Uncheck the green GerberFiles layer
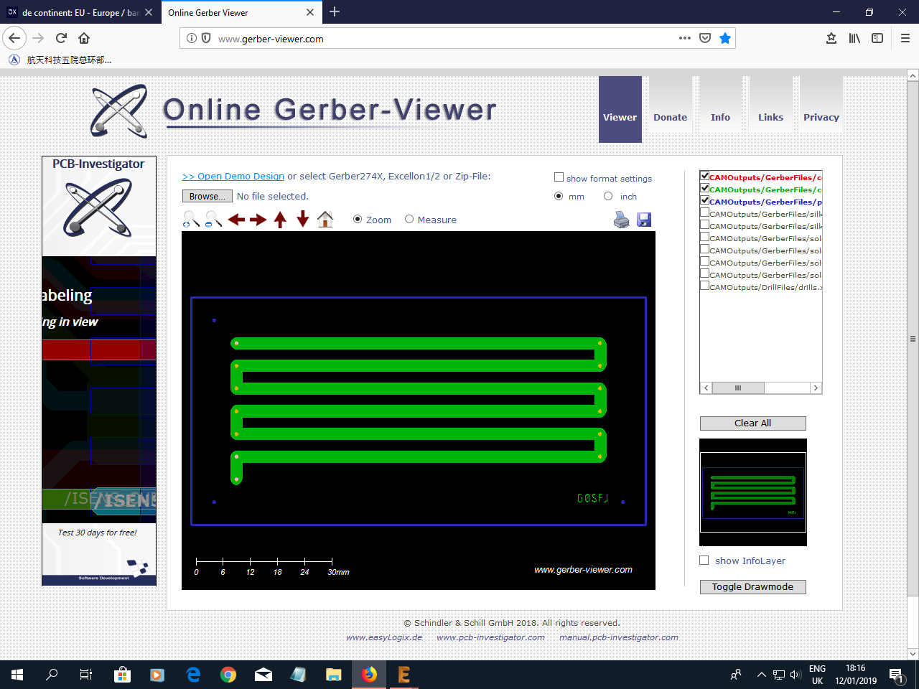Screen dimensions: 919x689 [705, 188]
